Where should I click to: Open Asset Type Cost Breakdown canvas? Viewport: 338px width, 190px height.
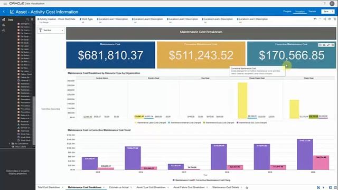[151, 187]
